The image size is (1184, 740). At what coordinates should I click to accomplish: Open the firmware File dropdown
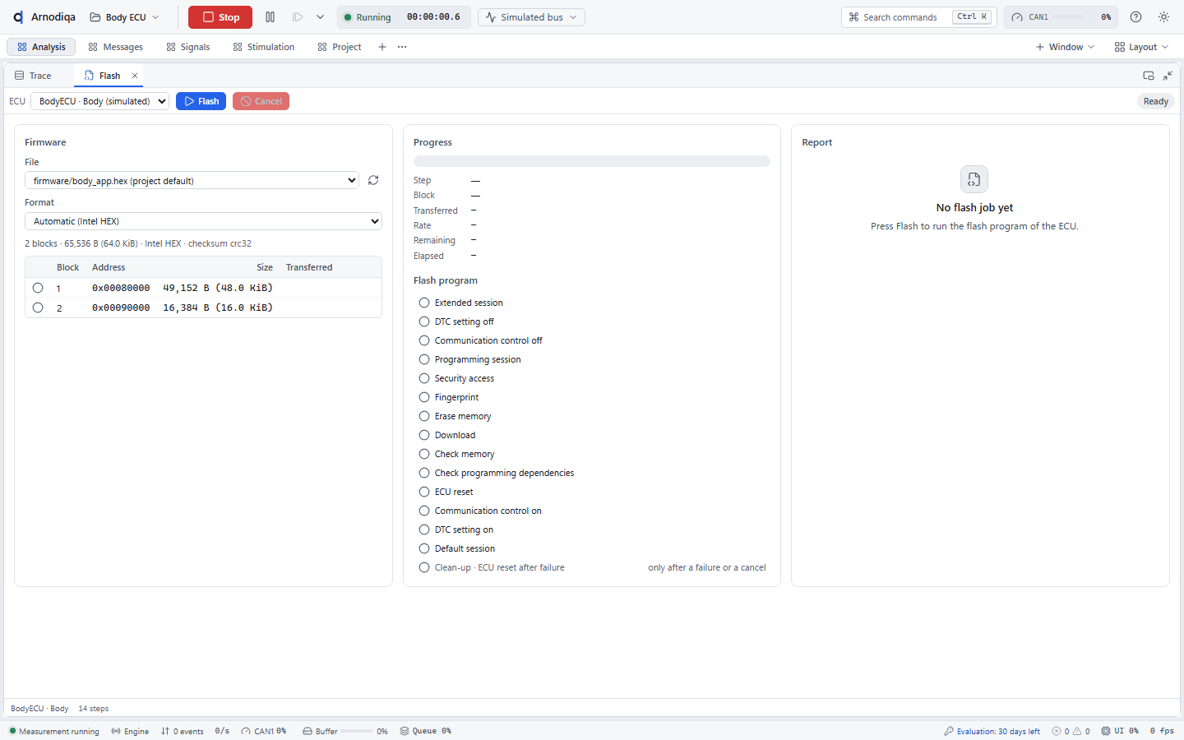[x=192, y=181]
